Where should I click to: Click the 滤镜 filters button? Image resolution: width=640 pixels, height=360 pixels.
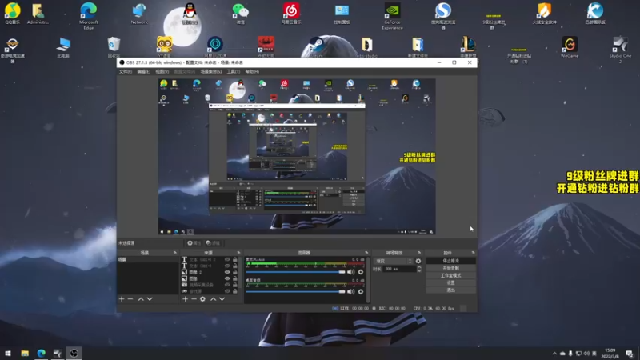(x=213, y=243)
